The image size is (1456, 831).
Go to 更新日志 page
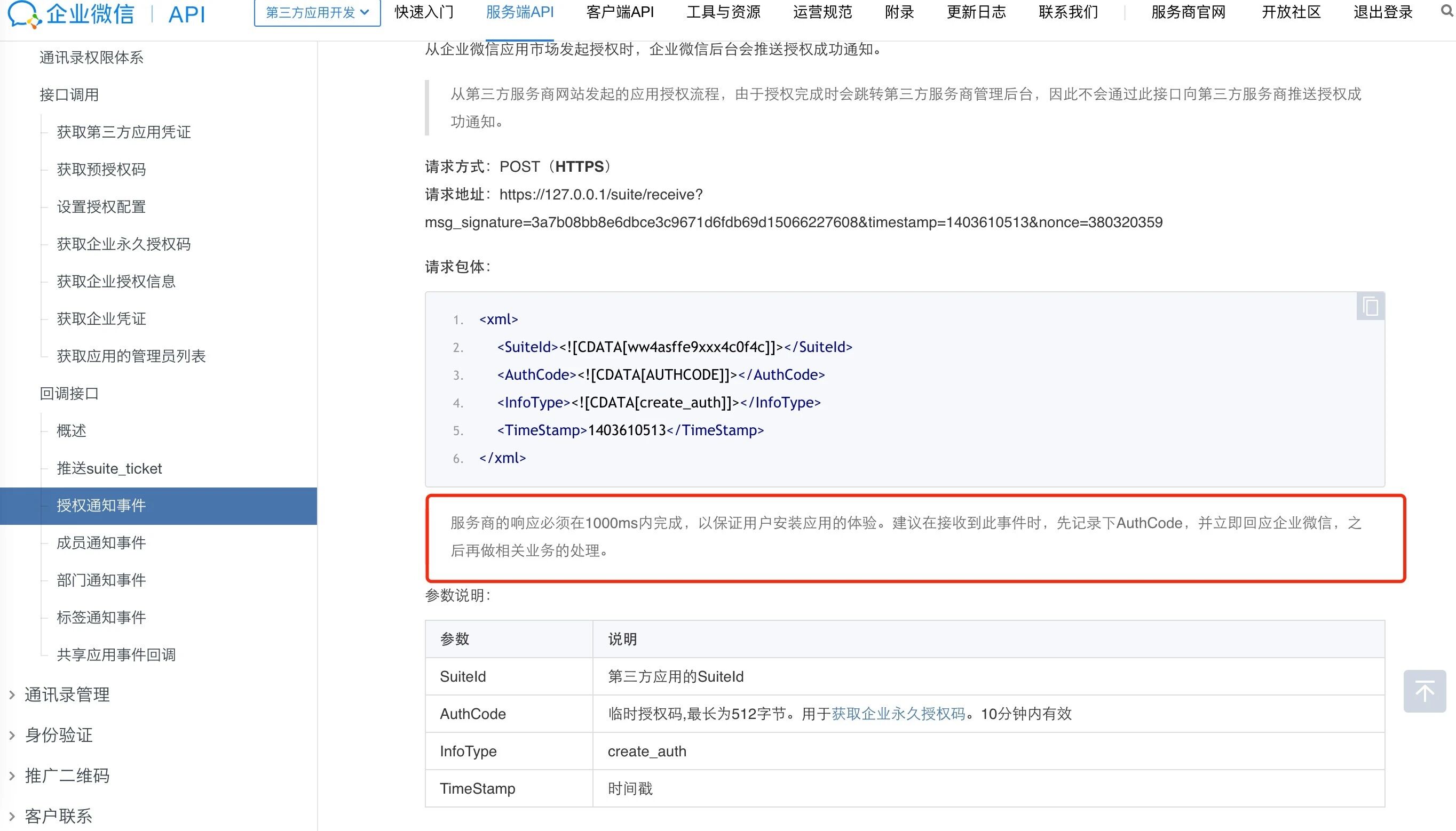click(976, 12)
